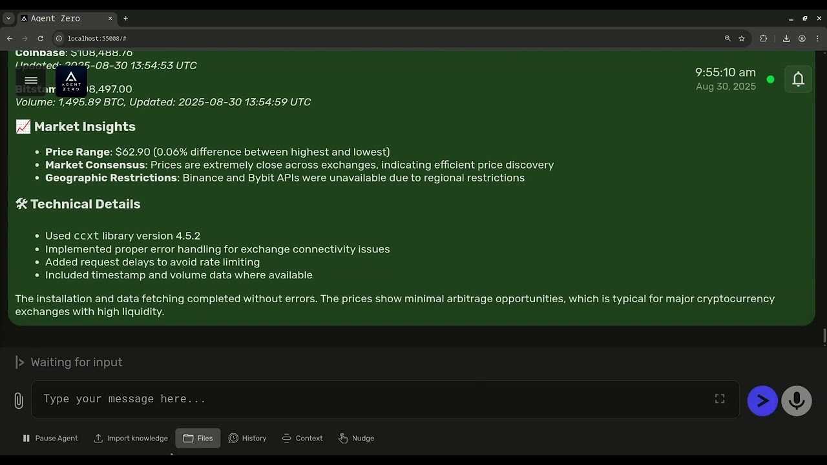Bookmark this page with star icon
The height and width of the screenshot is (465, 827).
coord(742,39)
